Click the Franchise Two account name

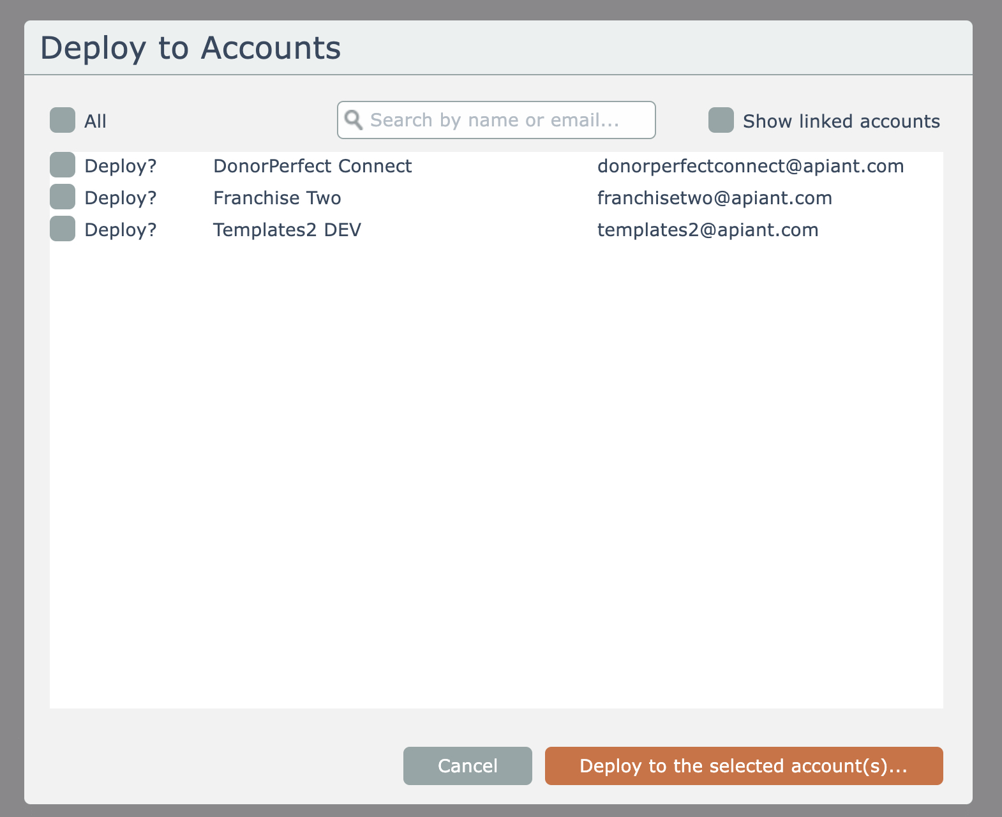(x=277, y=198)
